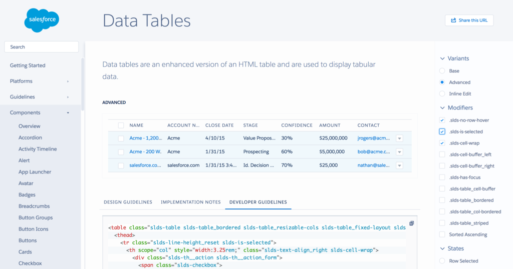Switch to the Implementation Notes tab

coord(191,202)
